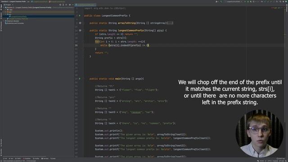Open the Run tool window tab
Screen dimensions: 288x162
11,158
